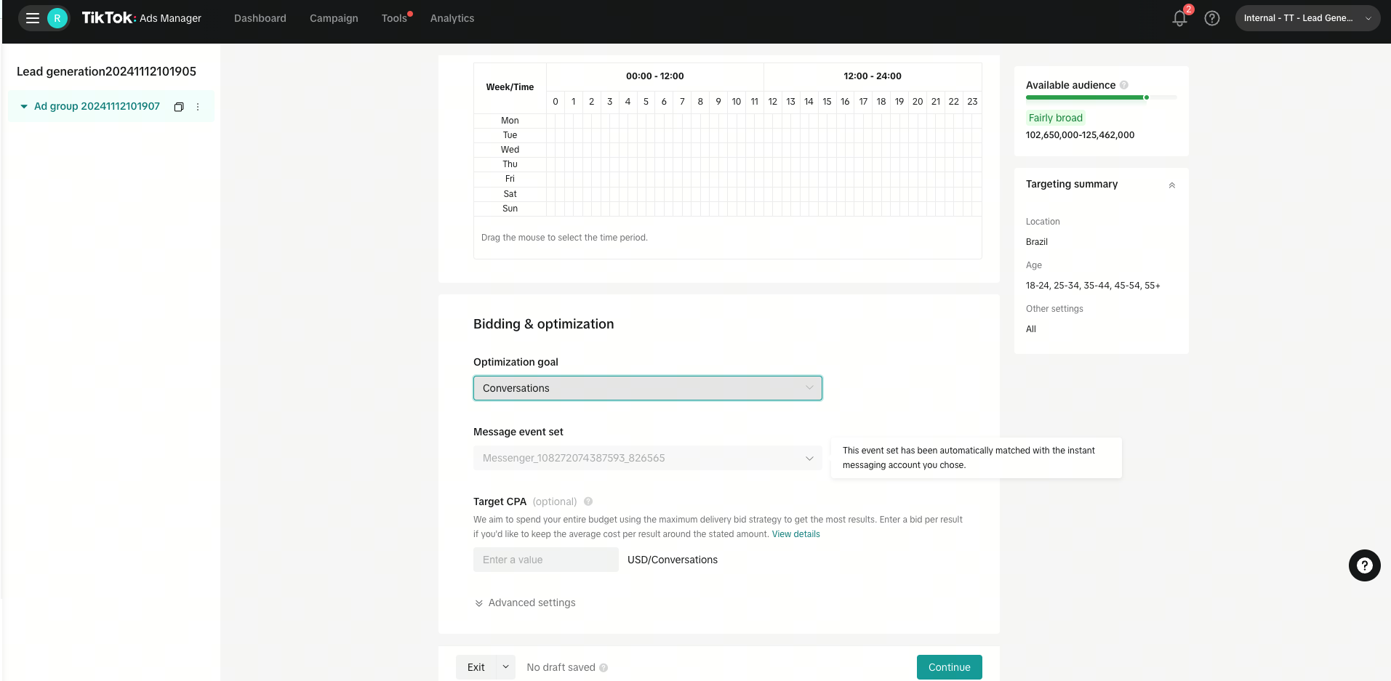1391x681 pixels.
Task: Open more options for Ad group 20241112101907
Action: pyautogui.click(x=198, y=107)
